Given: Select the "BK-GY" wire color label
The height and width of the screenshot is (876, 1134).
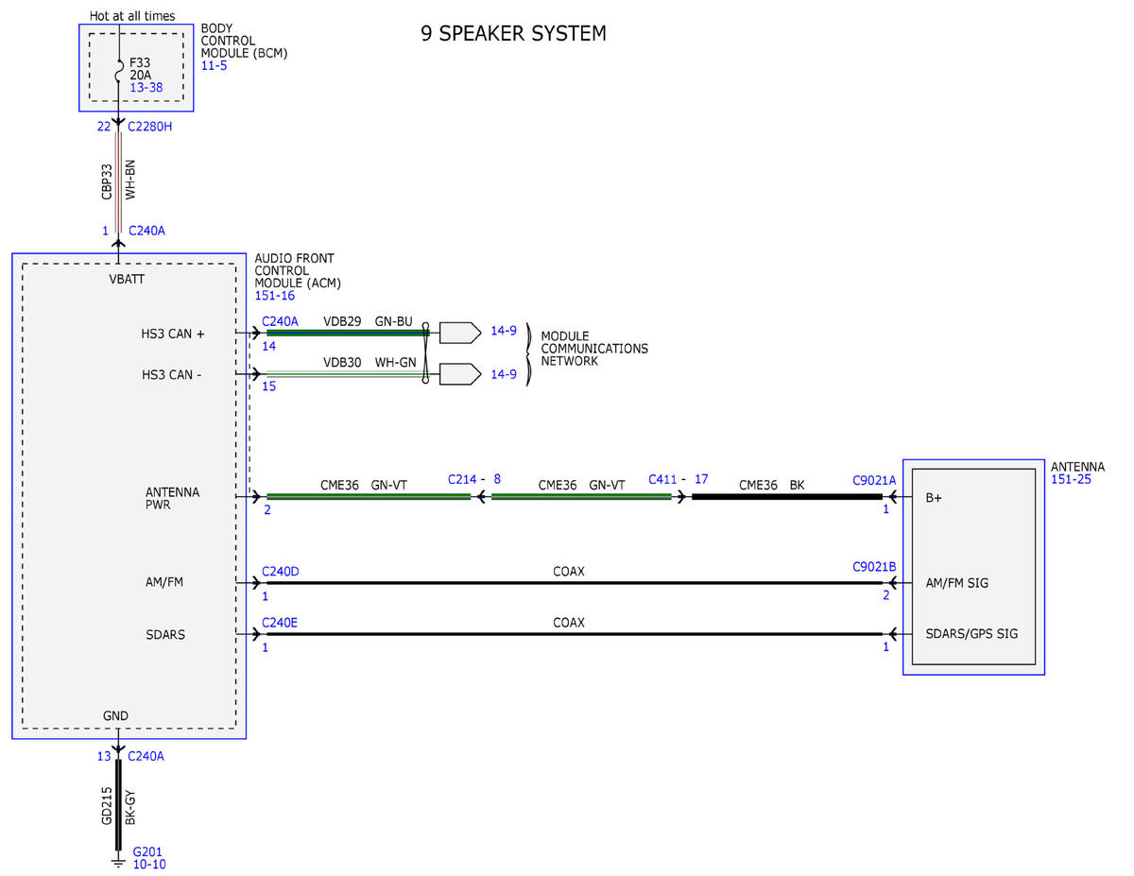Looking at the screenshot, I should pos(130,805).
